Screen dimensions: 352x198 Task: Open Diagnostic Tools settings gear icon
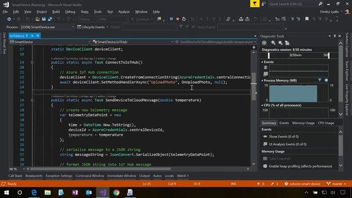264,43
